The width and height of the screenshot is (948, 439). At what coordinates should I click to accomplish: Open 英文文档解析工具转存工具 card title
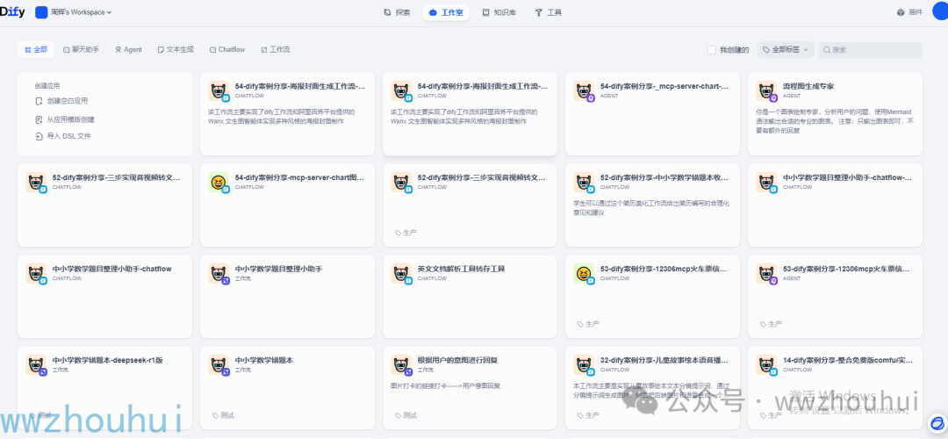(x=462, y=269)
